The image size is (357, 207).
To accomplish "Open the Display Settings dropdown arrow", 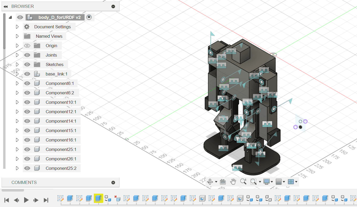I will [272, 182].
